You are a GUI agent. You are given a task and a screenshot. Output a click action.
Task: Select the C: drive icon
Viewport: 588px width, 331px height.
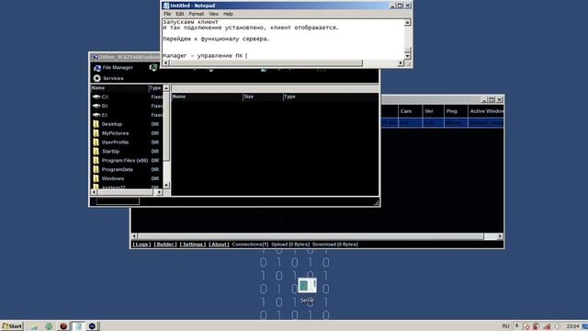point(96,97)
